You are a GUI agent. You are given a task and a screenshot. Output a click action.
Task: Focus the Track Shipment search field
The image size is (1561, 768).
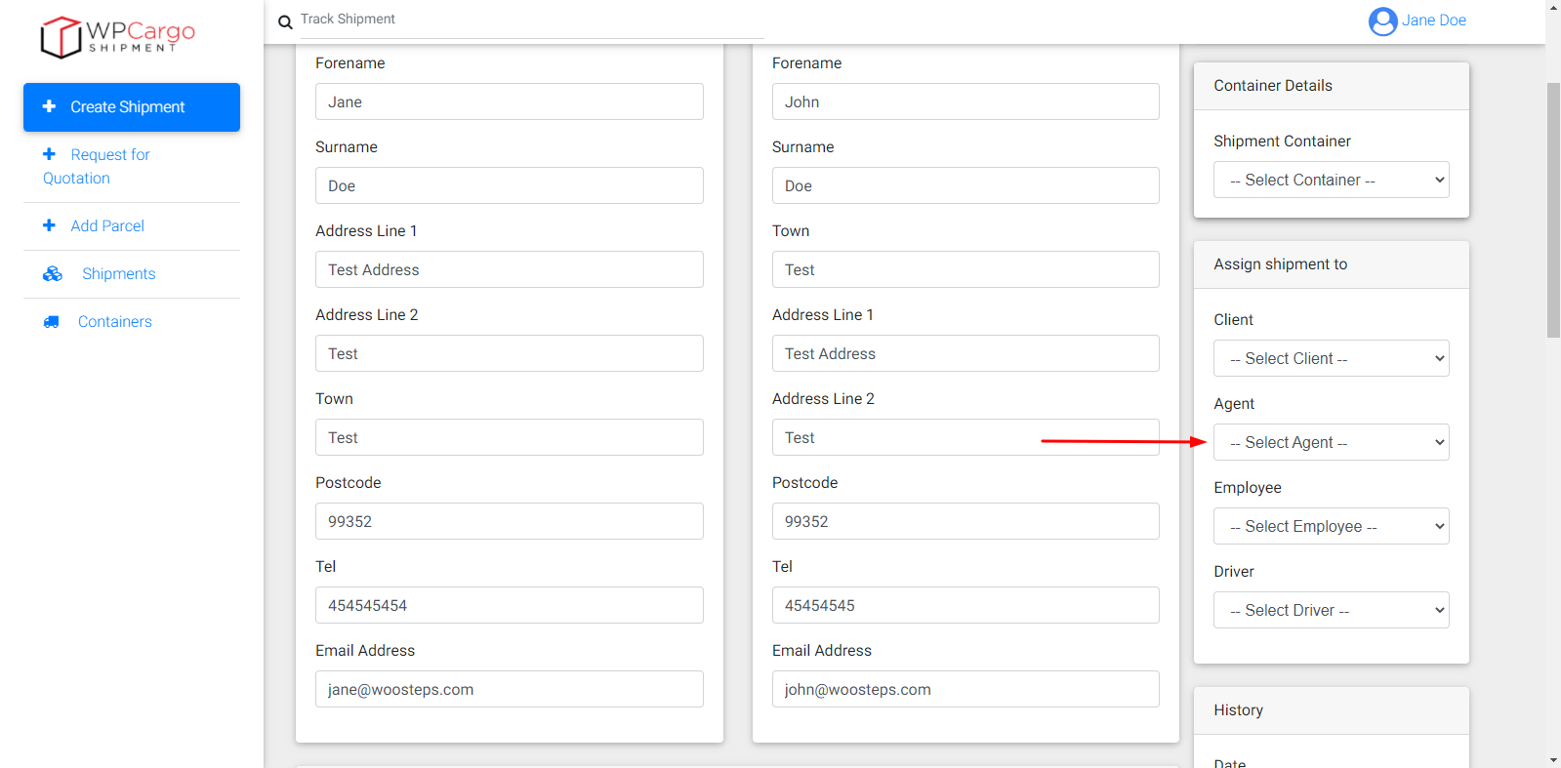click(x=531, y=20)
